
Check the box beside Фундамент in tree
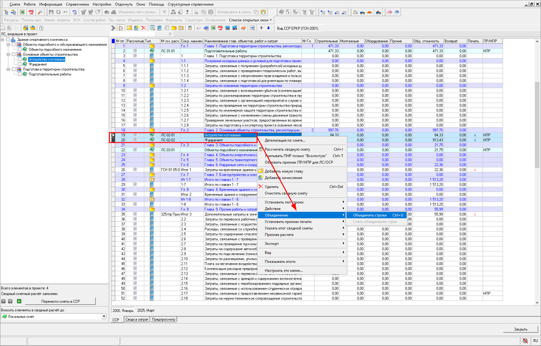pyautogui.click(x=20, y=64)
